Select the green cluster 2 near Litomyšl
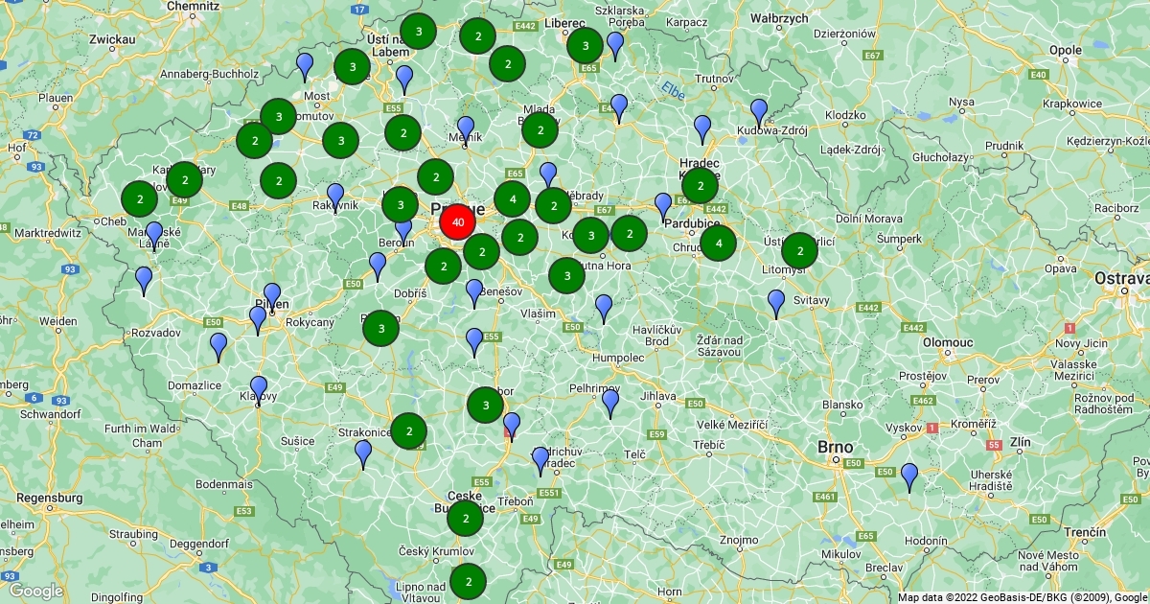1150x604 pixels. [799, 251]
